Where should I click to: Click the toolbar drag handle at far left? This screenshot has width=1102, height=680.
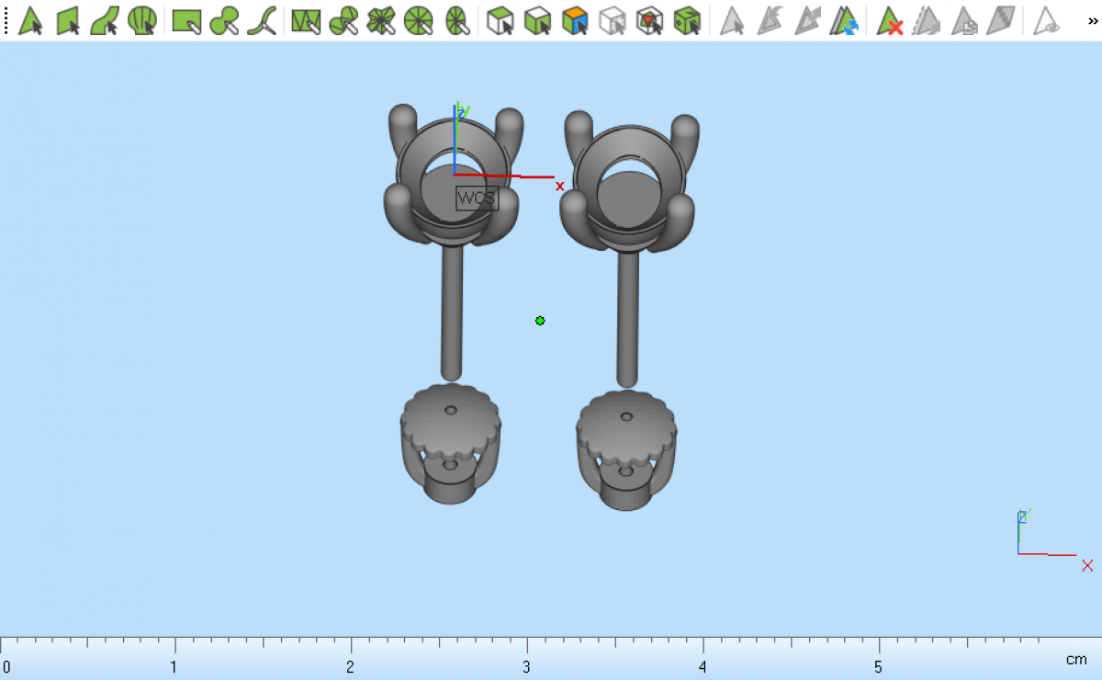pyautogui.click(x=6, y=20)
